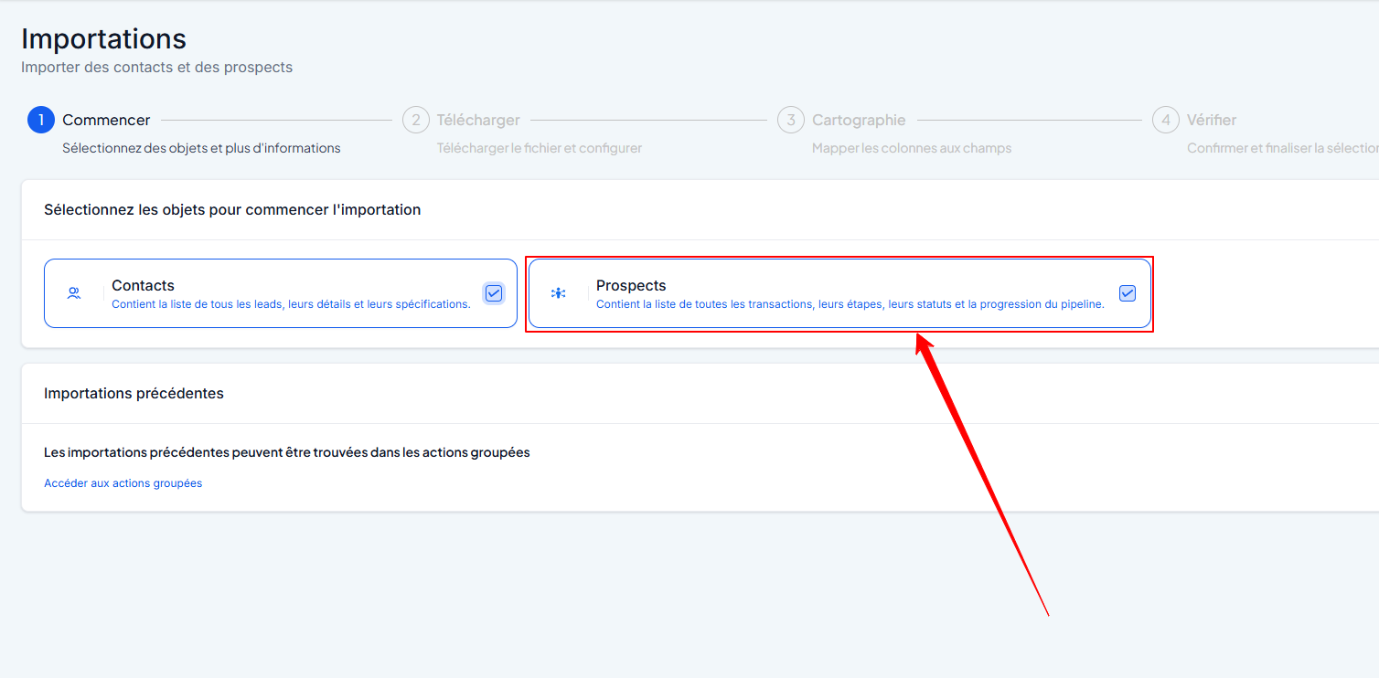
Task: Select the Prospects card title
Action: (x=631, y=285)
